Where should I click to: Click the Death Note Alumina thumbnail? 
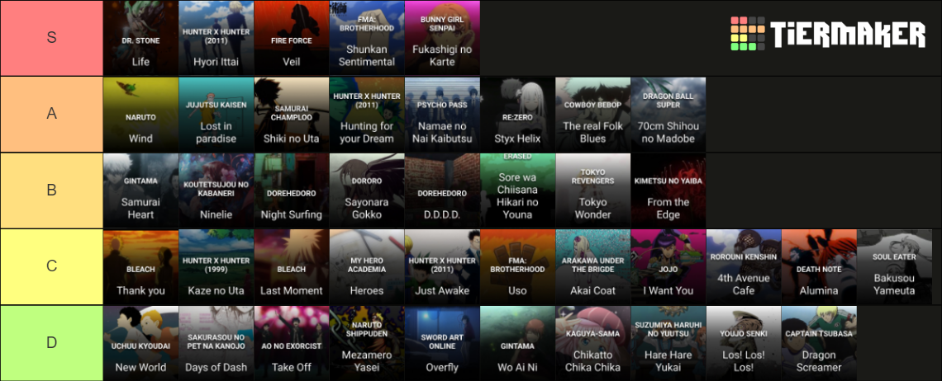(x=819, y=266)
